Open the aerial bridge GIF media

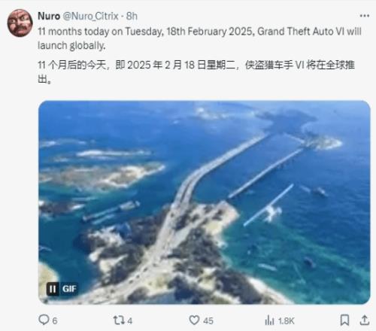click(x=205, y=202)
